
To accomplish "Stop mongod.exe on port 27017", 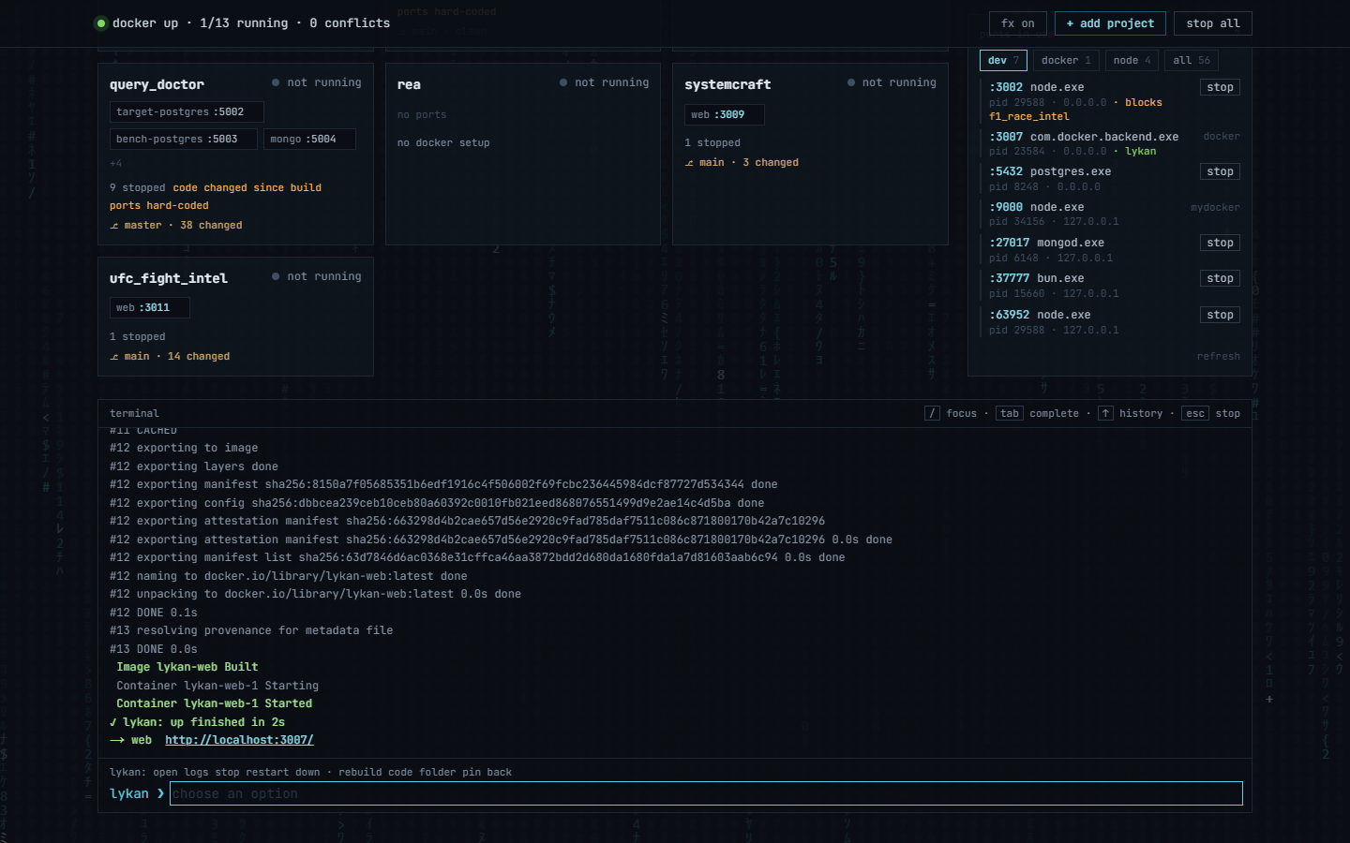I will click(1220, 243).
